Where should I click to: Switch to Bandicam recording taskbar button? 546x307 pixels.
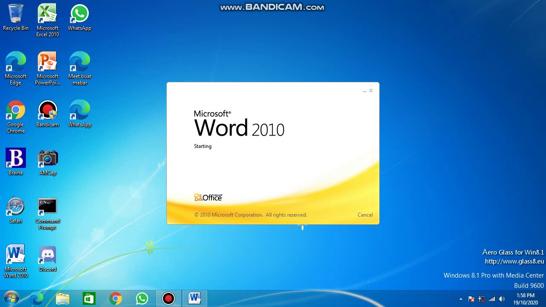click(168, 299)
